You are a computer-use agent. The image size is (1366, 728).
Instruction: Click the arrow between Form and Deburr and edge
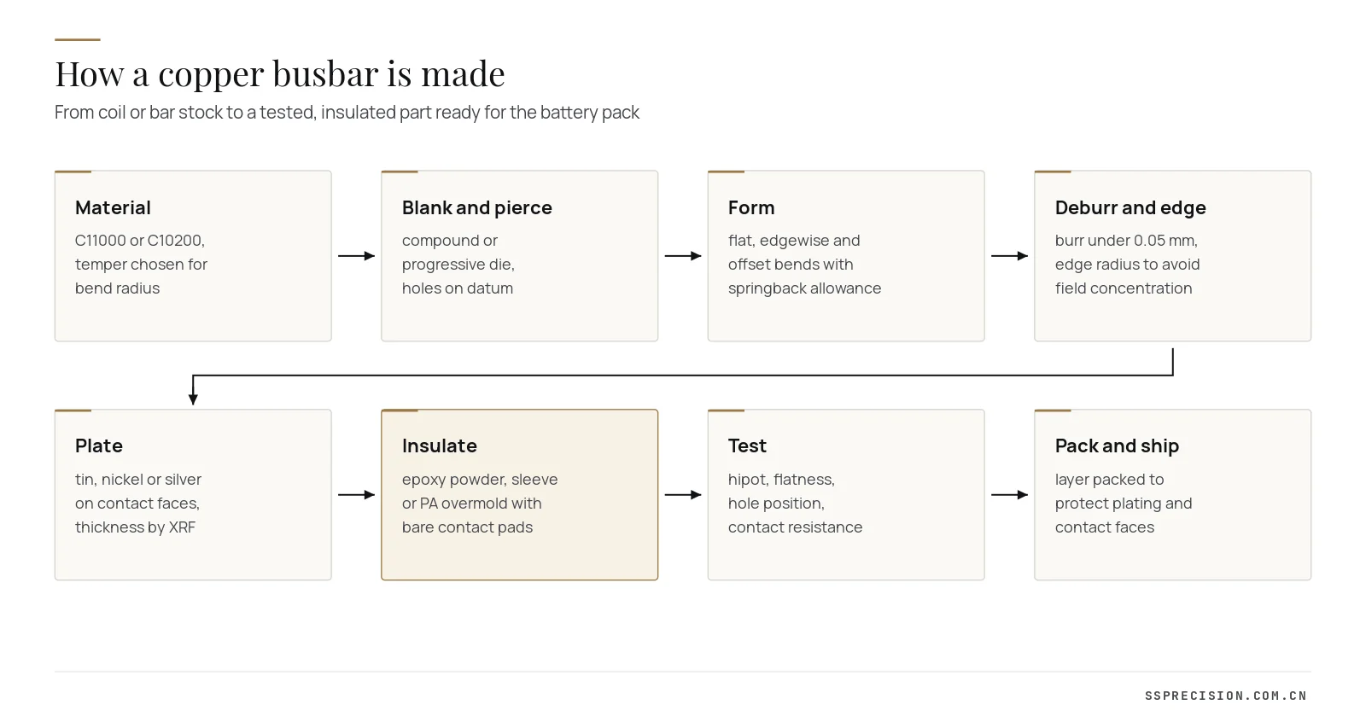1010,256
